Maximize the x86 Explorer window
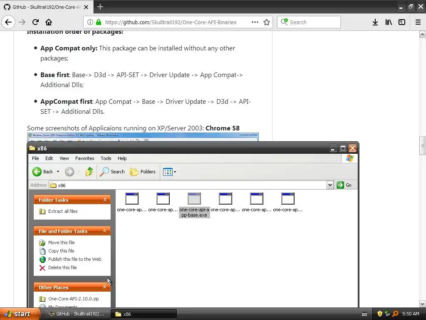This screenshot has height=320, width=426. point(343,148)
